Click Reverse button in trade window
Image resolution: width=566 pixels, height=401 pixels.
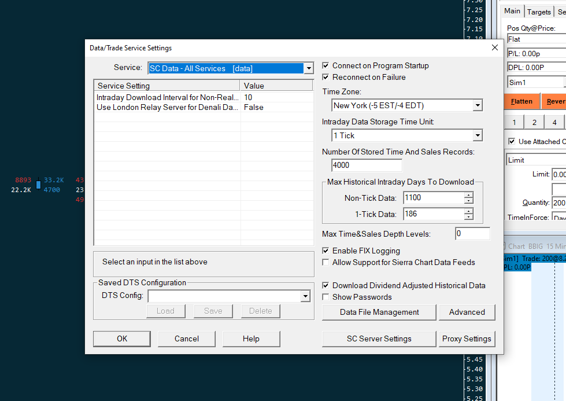pyautogui.click(x=554, y=101)
